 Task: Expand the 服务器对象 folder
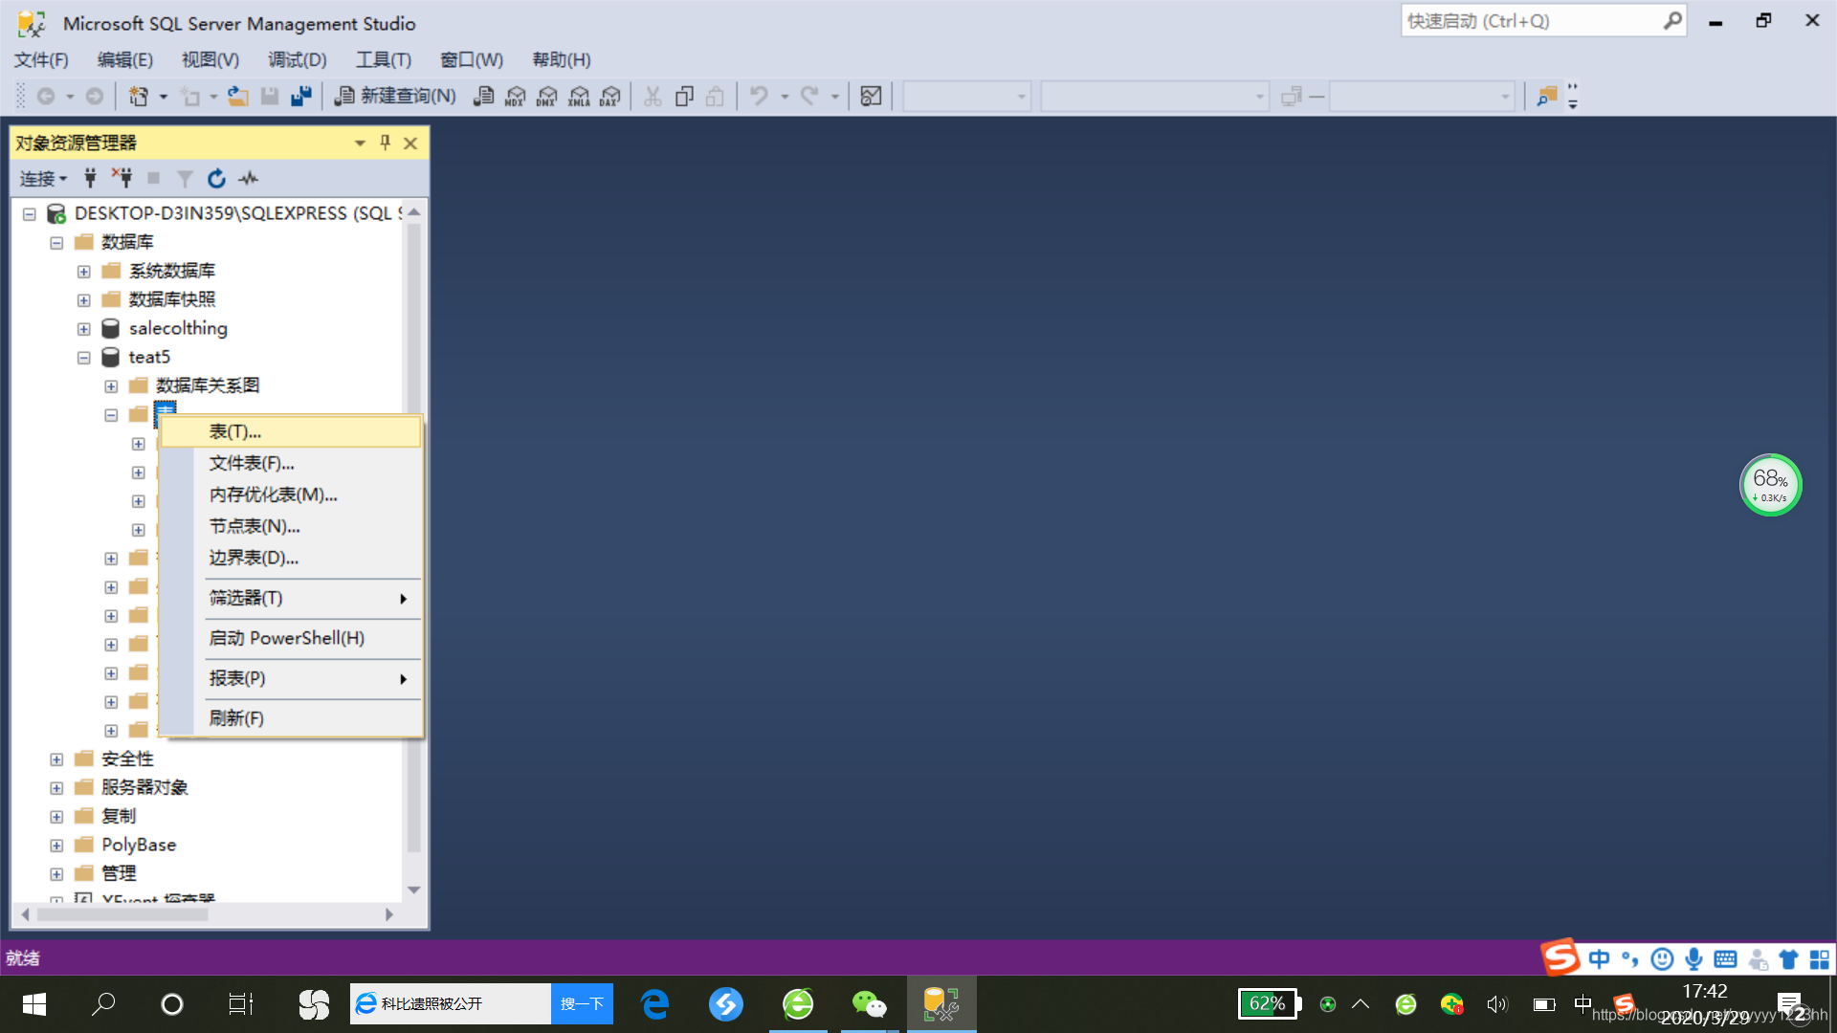56,788
